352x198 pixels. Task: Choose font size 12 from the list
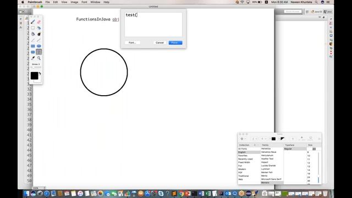tap(309, 163)
